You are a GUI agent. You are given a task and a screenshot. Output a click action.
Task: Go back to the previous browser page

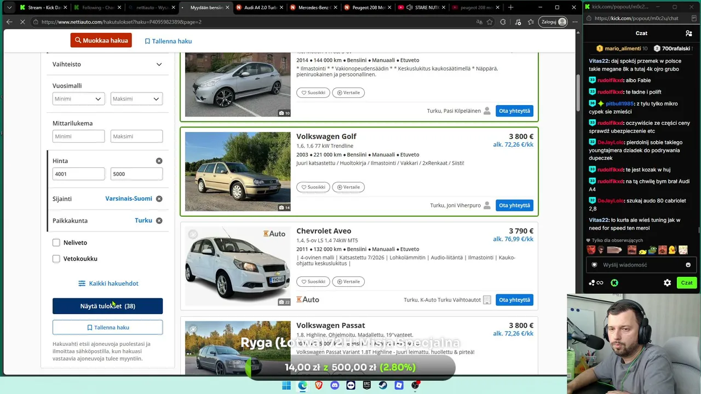point(9,22)
